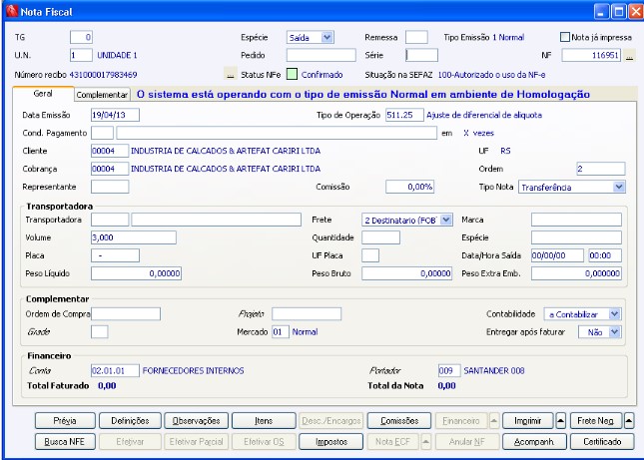Open the Definições button
Screen dimensions: 644x460
pyautogui.click(x=130, y=421)
